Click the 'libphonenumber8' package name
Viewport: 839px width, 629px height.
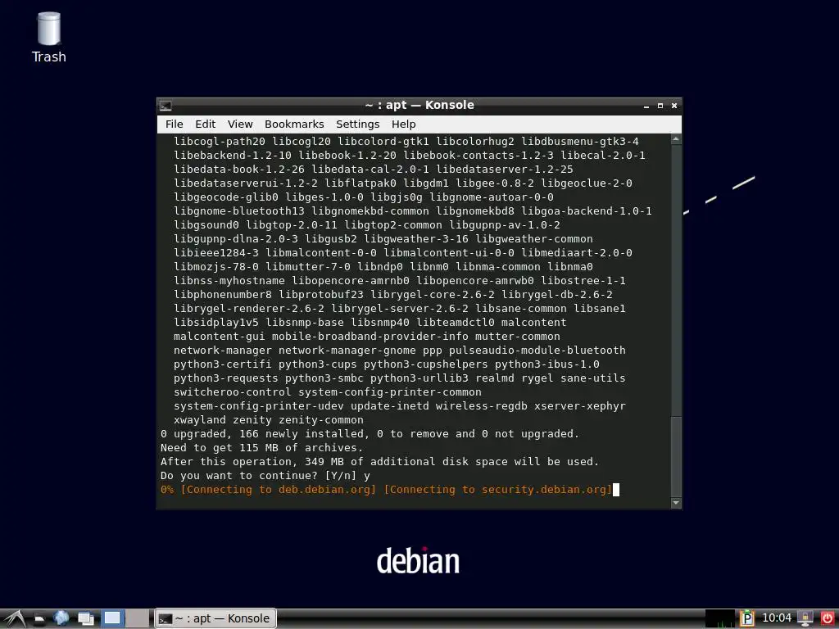click(x=223, y=295)
